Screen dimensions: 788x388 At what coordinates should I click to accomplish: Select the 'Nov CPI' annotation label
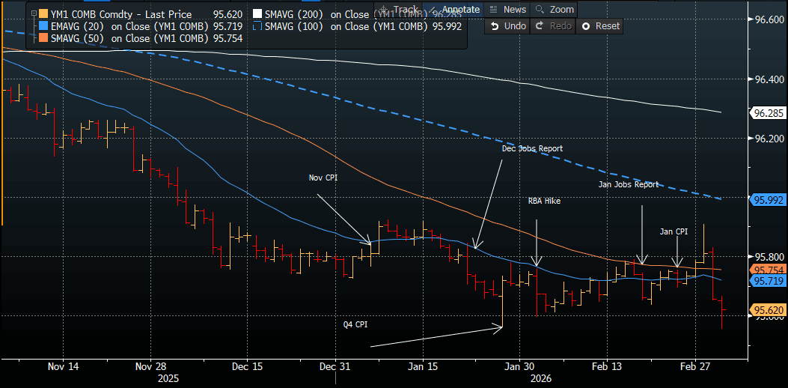pos(325,178)
